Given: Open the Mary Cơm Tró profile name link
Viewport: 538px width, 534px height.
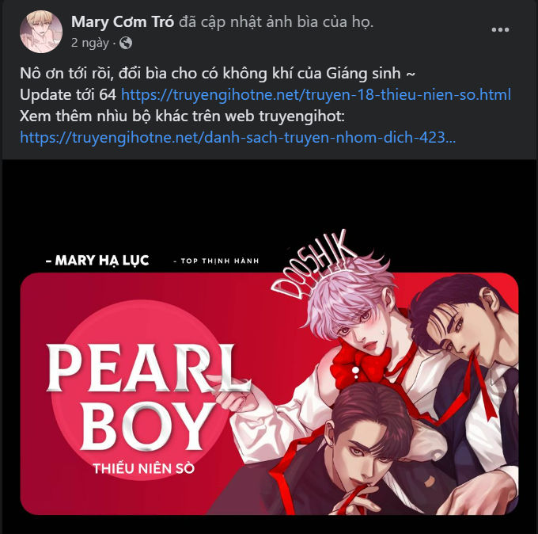Looking at the screenshot, I should pos(123,21).
